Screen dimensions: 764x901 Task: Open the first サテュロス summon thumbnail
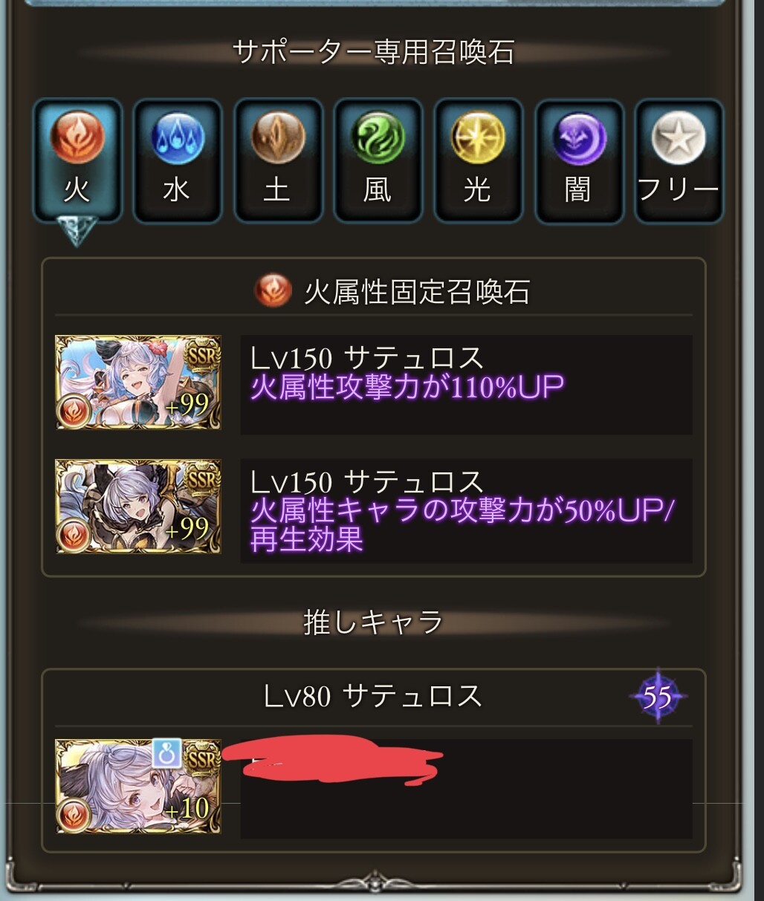pos(139,382)
